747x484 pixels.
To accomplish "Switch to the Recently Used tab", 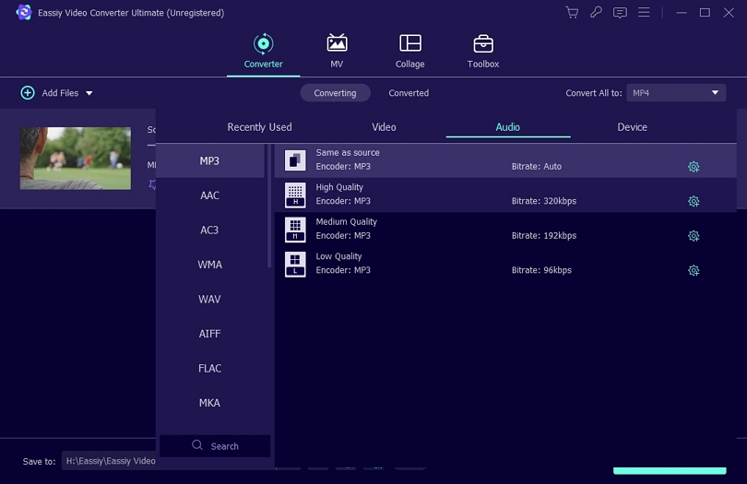I will click(x=260, y=127).
